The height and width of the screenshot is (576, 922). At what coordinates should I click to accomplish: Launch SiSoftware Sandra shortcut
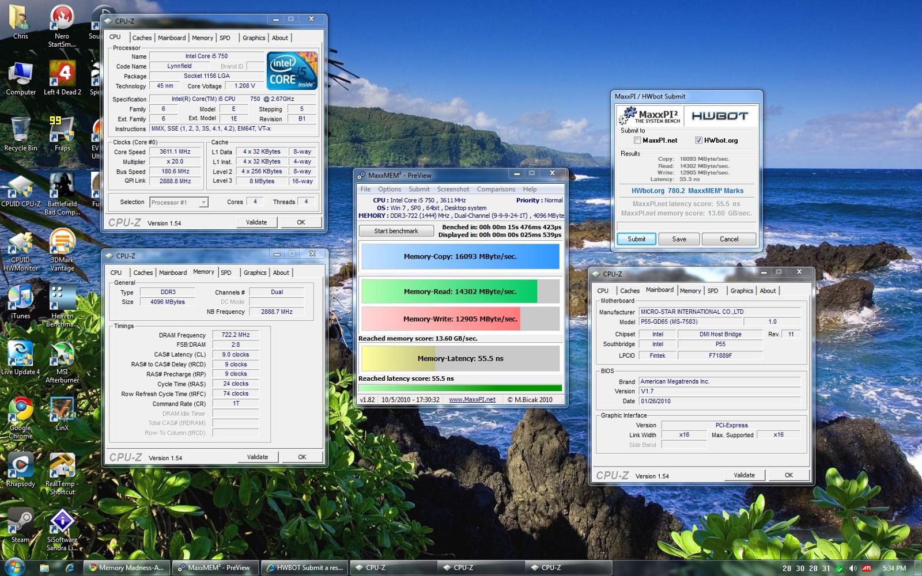(62, 529)
